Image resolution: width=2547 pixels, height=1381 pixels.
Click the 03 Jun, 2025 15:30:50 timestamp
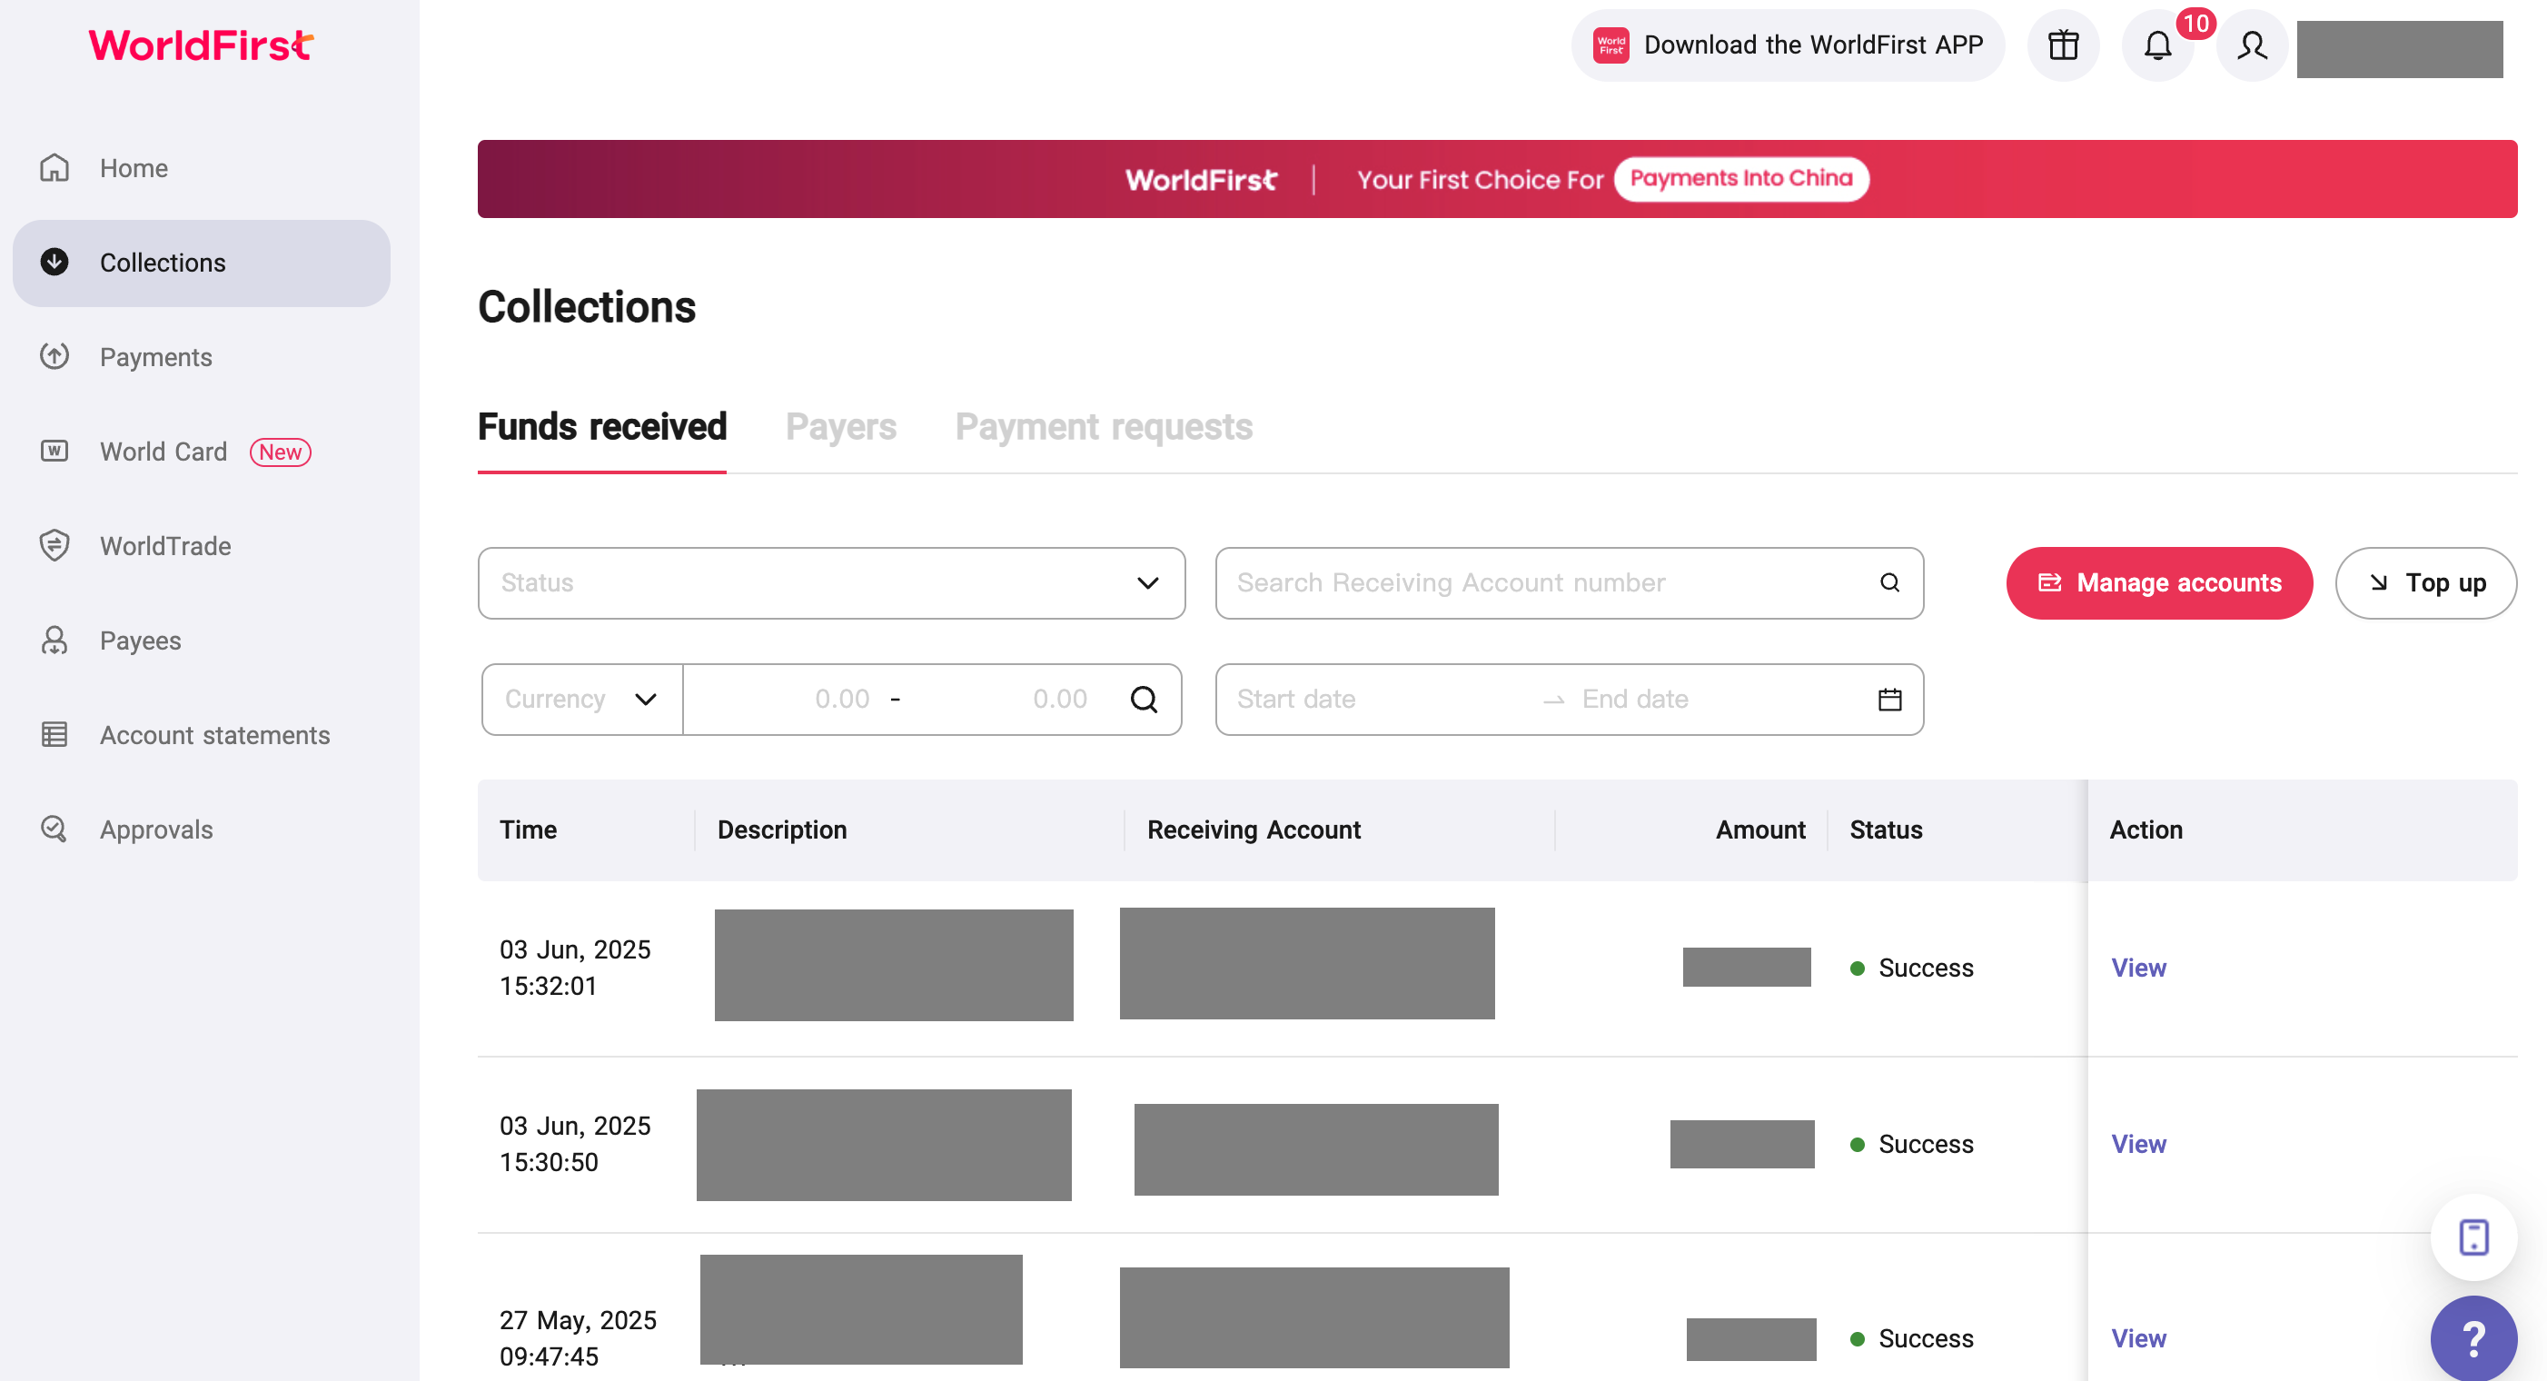[x=574, y=1144]
